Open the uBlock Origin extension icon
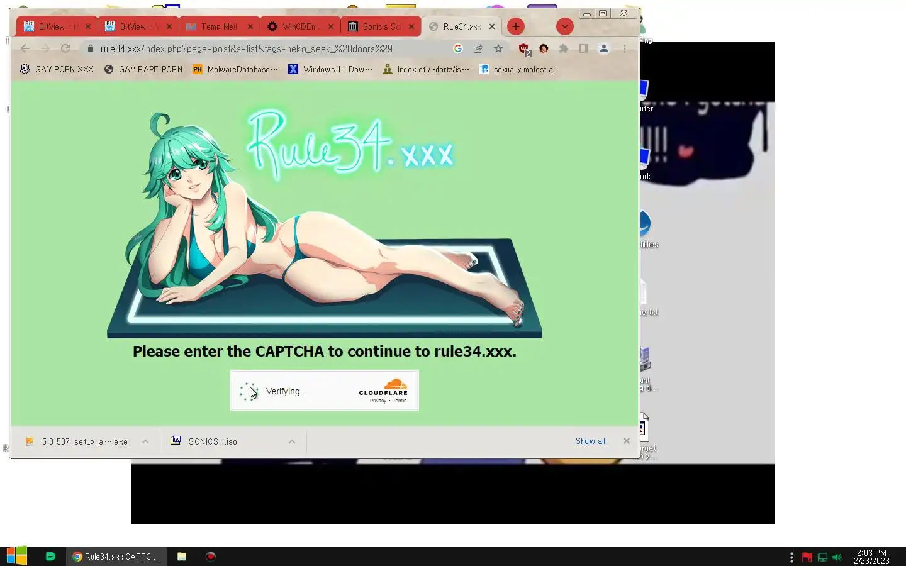The width and height of the screenshot is (906, 566). point(524,49)
